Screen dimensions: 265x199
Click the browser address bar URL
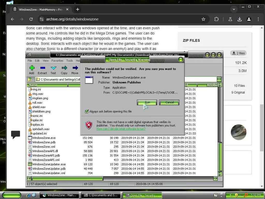[72, 19]
